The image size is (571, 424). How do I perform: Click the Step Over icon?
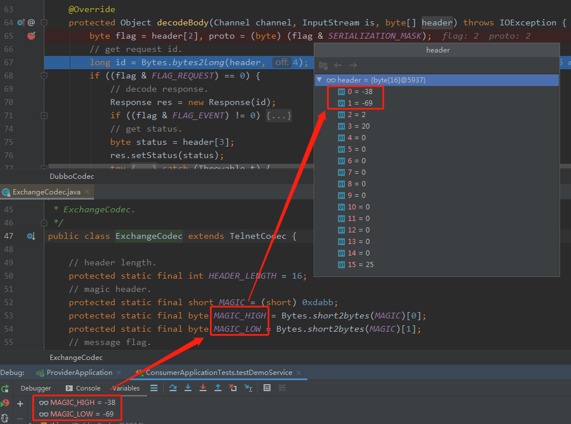point(173,388)
